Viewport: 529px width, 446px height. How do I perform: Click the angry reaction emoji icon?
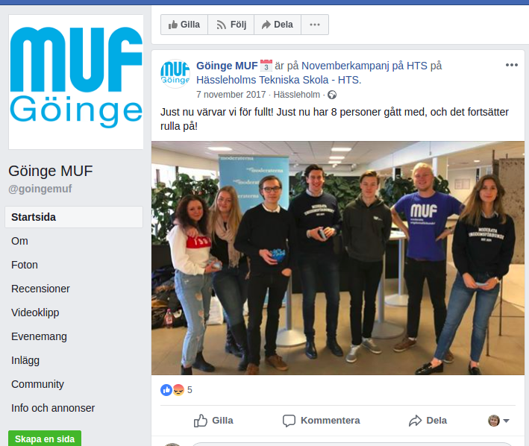coord(178,390)
